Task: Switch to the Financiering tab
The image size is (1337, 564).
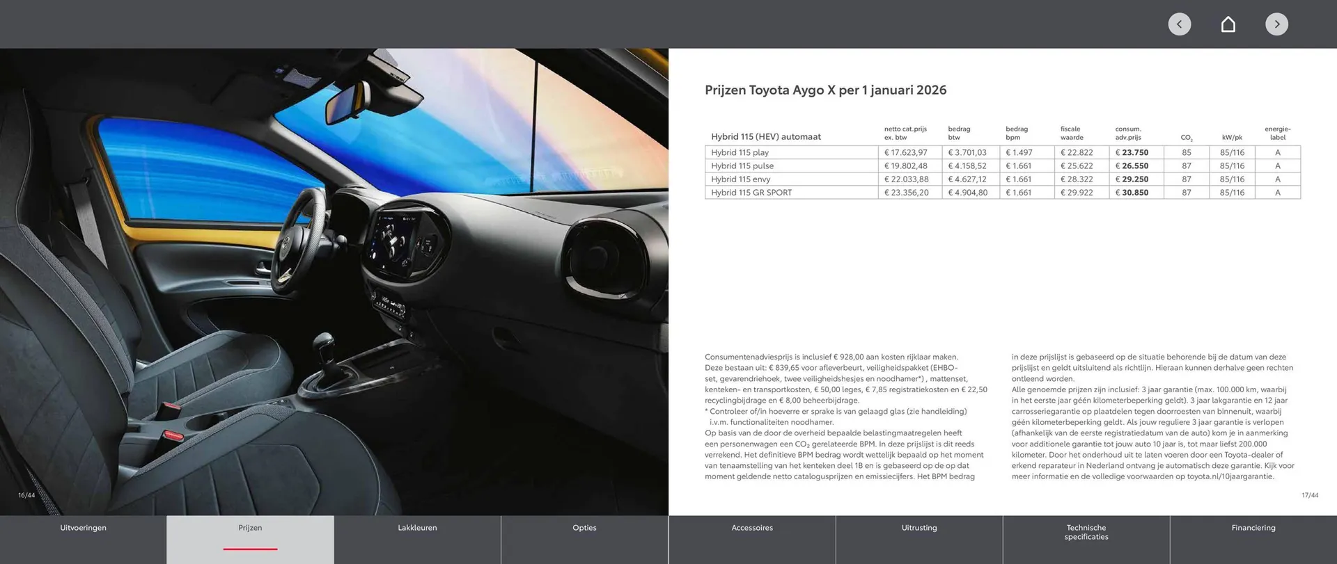Action: tap(1253, 540)
